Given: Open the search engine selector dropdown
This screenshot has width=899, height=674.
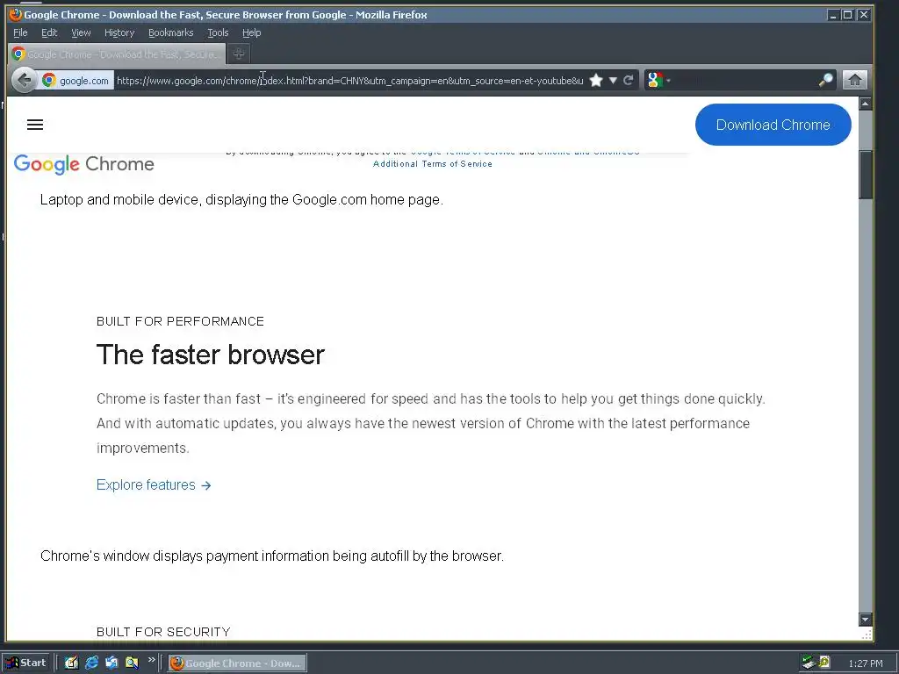Looking at the screenshot, I should tap(658, 80).
